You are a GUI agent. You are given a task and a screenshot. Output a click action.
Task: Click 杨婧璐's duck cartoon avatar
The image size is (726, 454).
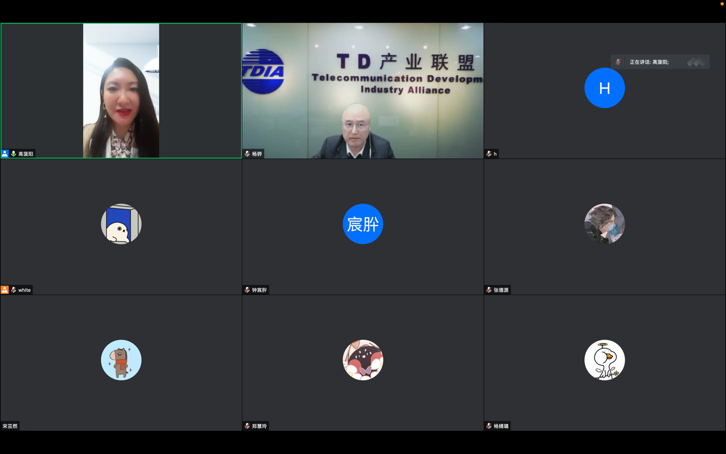[605, 360]
